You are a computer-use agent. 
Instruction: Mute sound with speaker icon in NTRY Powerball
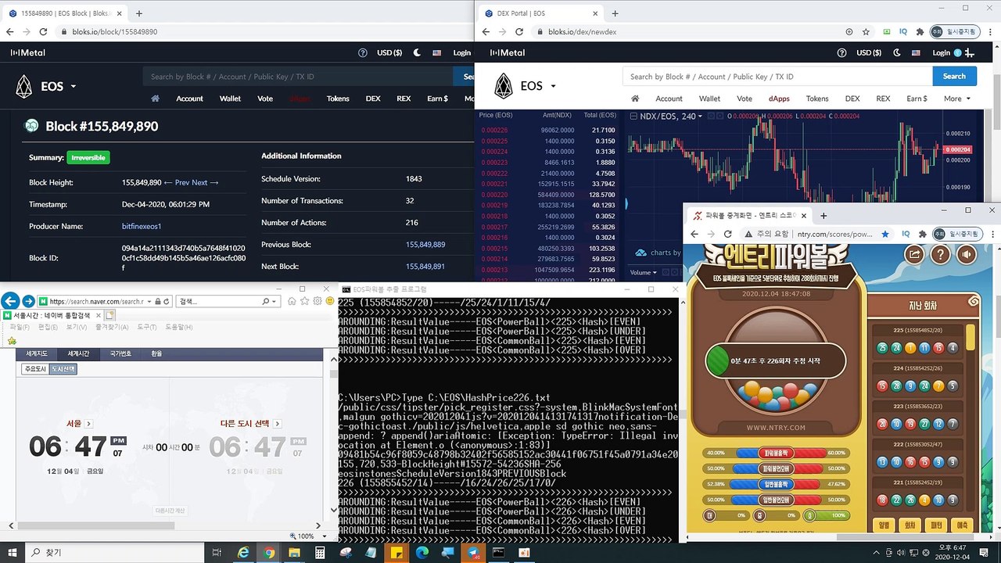967,254
